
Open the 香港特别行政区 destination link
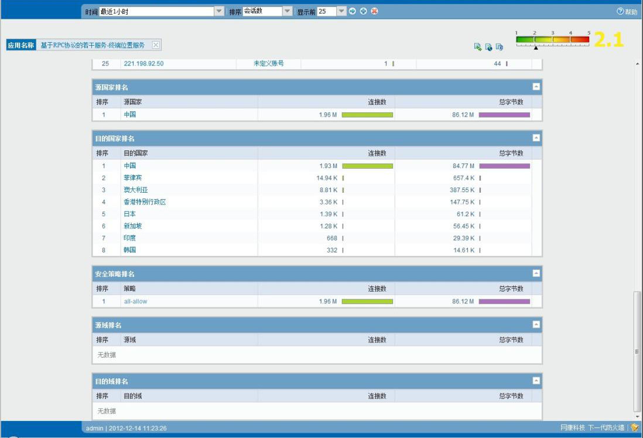pos(145,202)
